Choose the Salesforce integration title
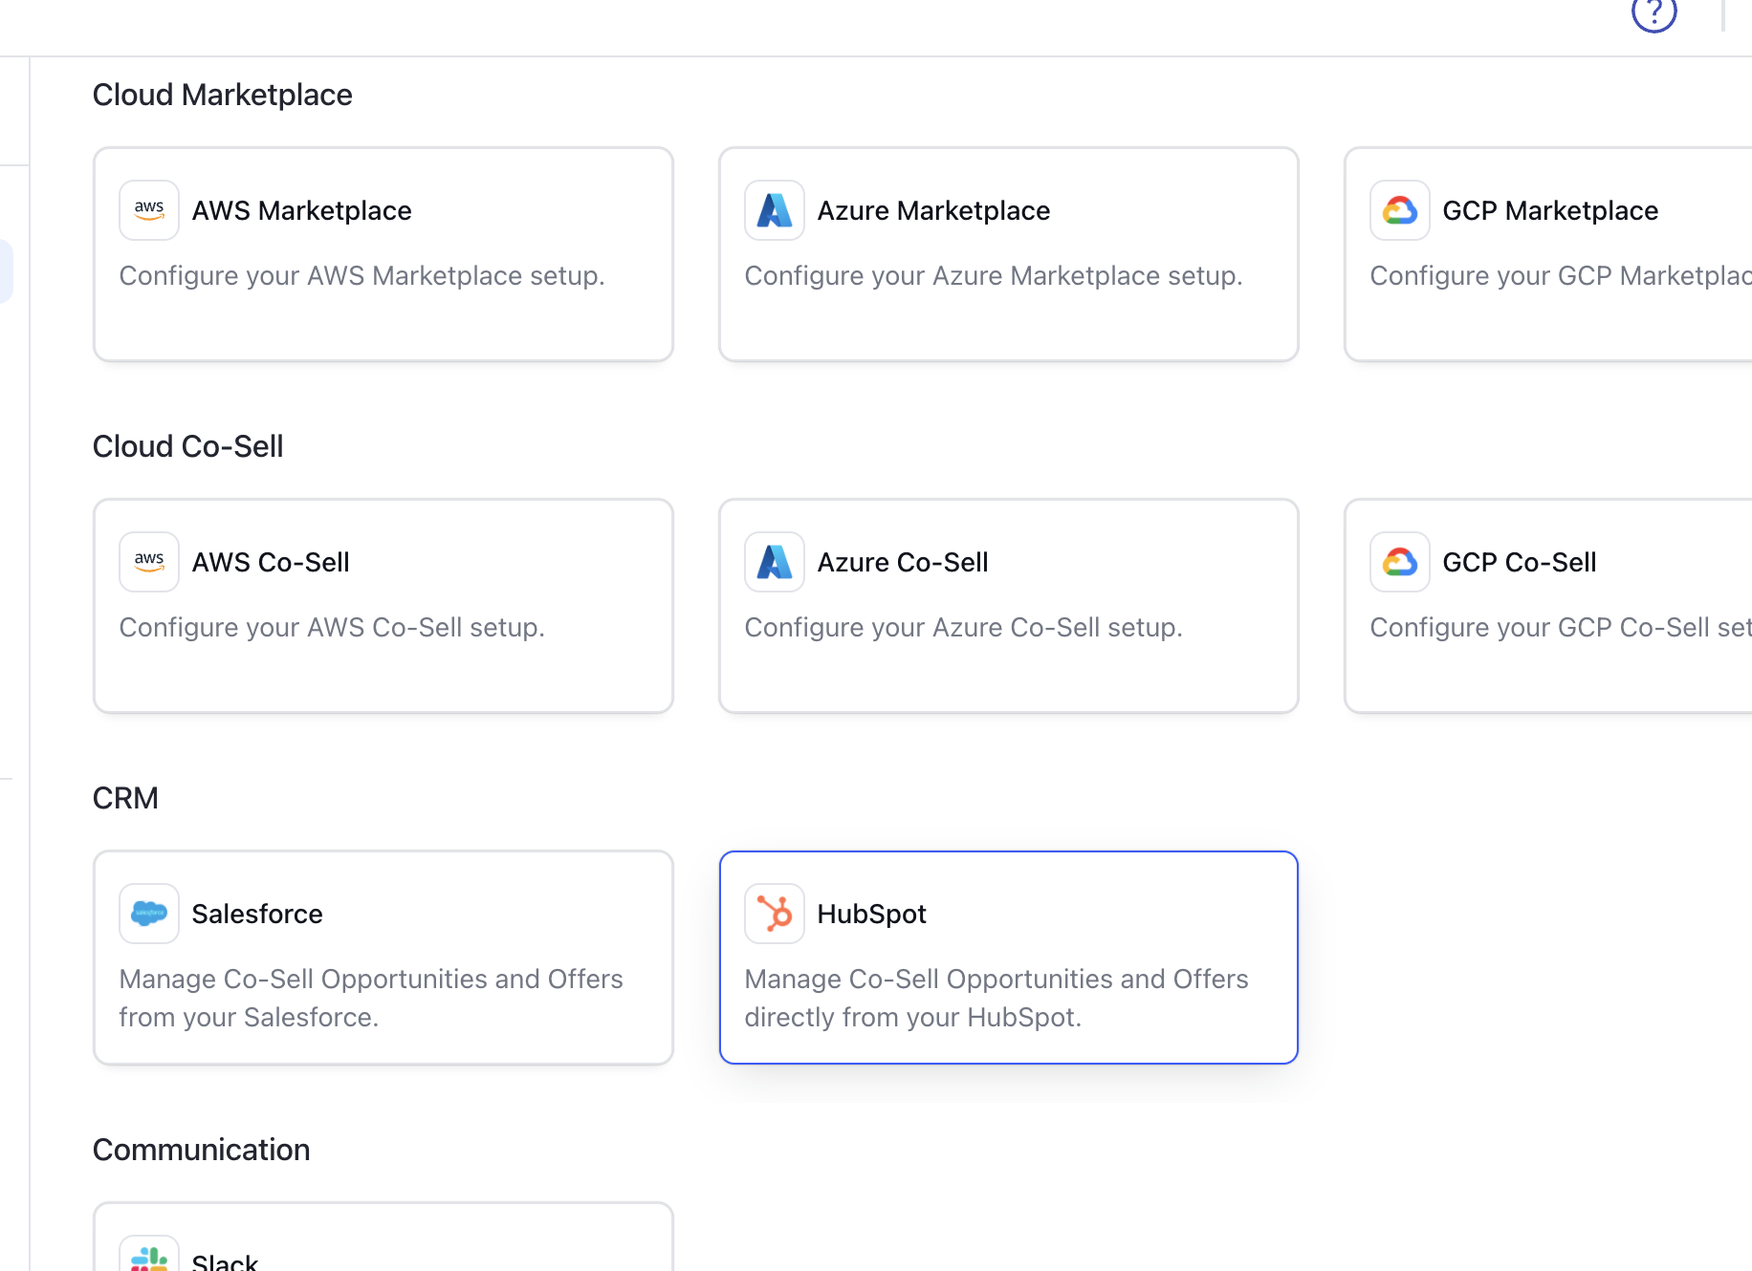The image size is (1752, 1271). [257, 914]
